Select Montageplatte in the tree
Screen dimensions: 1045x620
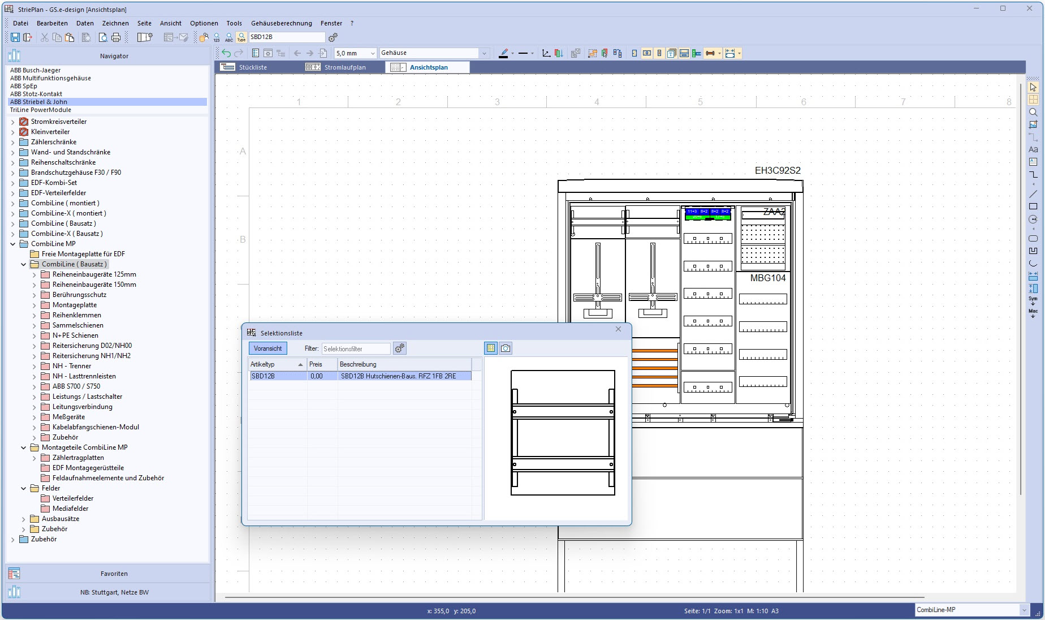click(x=75, y=305)
